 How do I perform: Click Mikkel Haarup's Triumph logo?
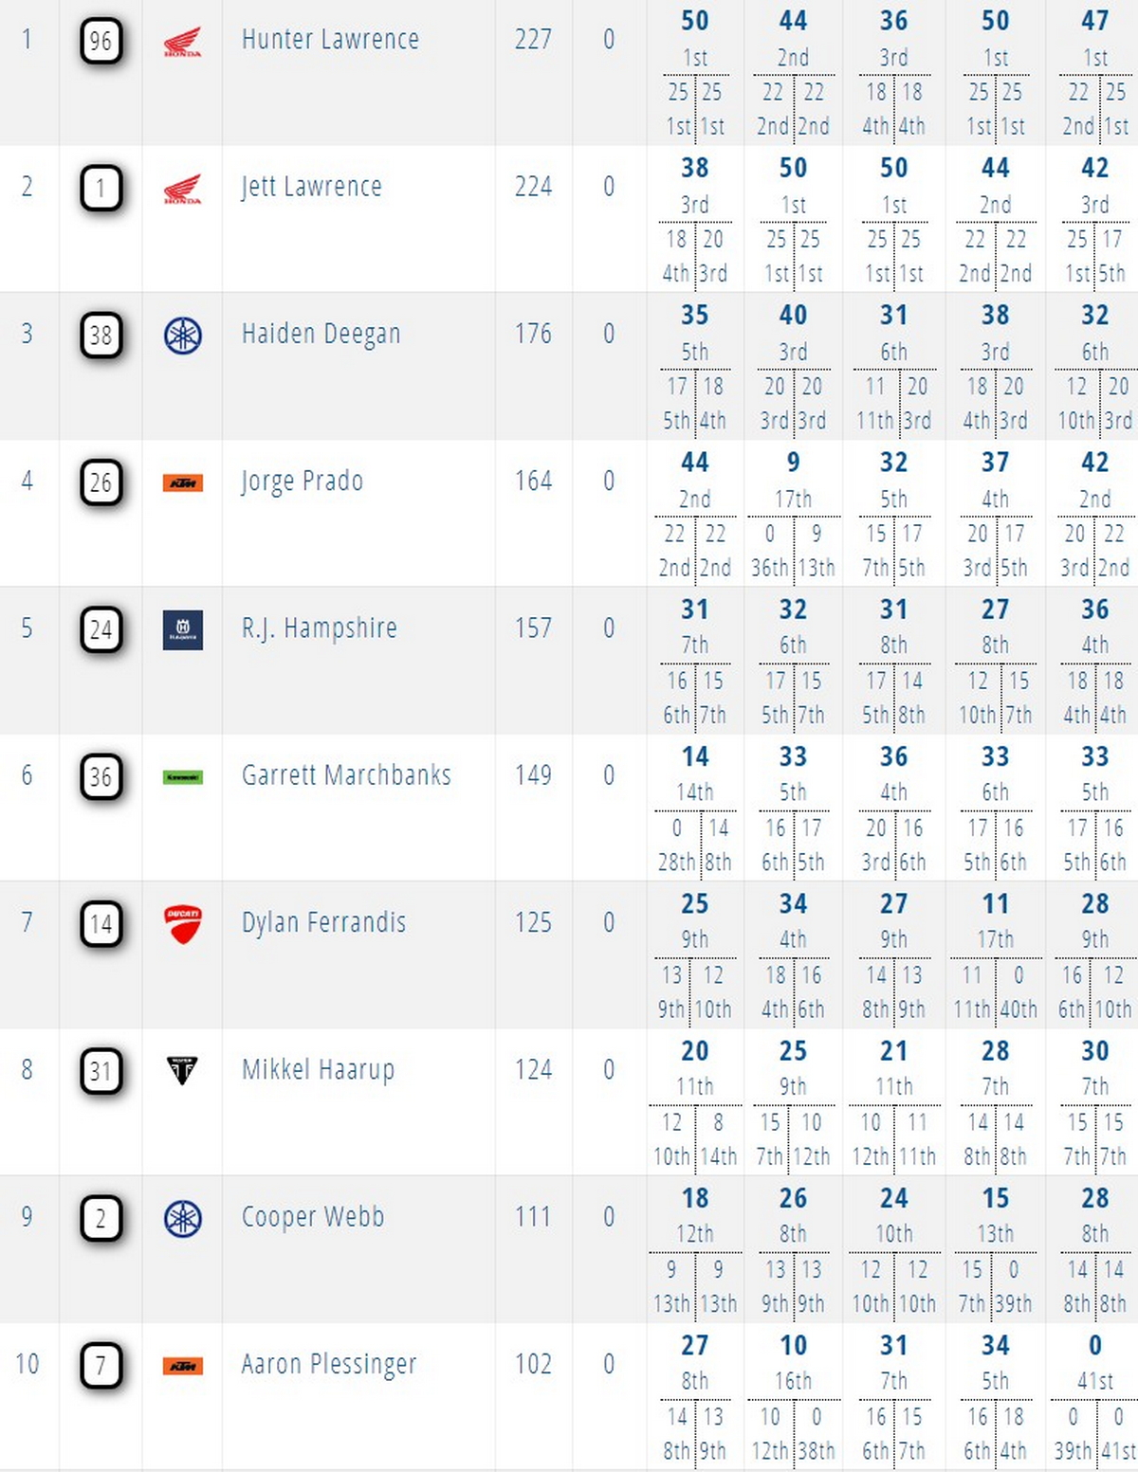tap(182, 1071)
